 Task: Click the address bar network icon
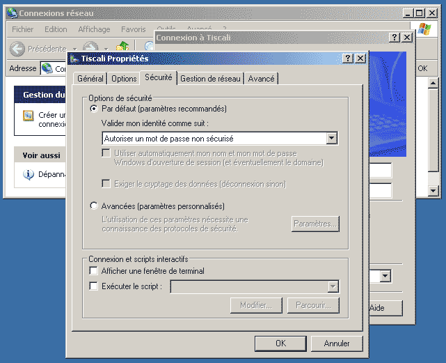tap(47, 68)
